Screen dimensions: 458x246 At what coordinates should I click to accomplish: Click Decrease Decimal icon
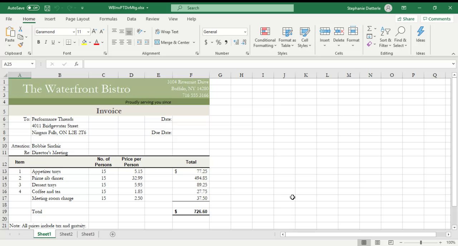pyautogui.click(x=244, y=42)
